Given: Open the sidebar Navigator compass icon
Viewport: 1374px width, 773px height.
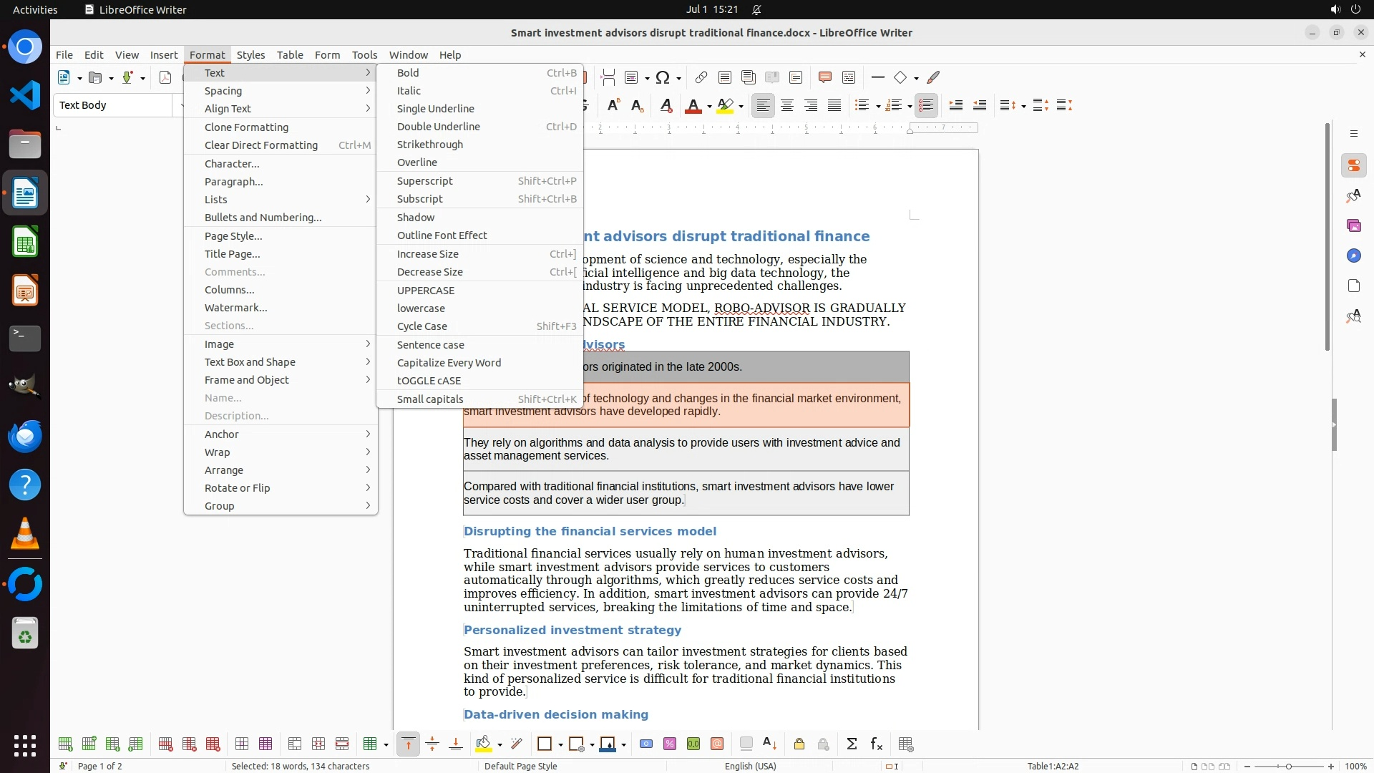Looking at the screenshot, I should click(1353, 256).
